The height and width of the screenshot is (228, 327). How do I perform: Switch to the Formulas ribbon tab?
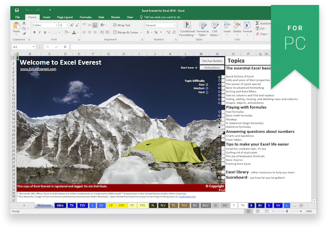pos(85,17)
